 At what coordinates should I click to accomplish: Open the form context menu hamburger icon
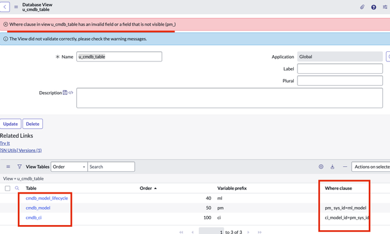[16, 7]
